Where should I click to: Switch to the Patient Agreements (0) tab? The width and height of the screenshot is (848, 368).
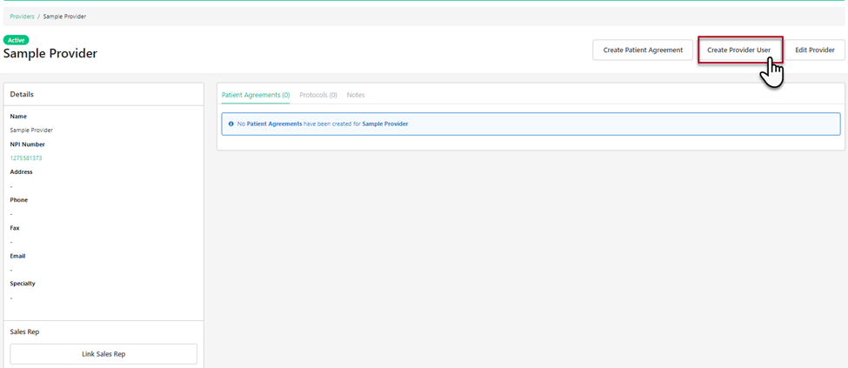256,95
